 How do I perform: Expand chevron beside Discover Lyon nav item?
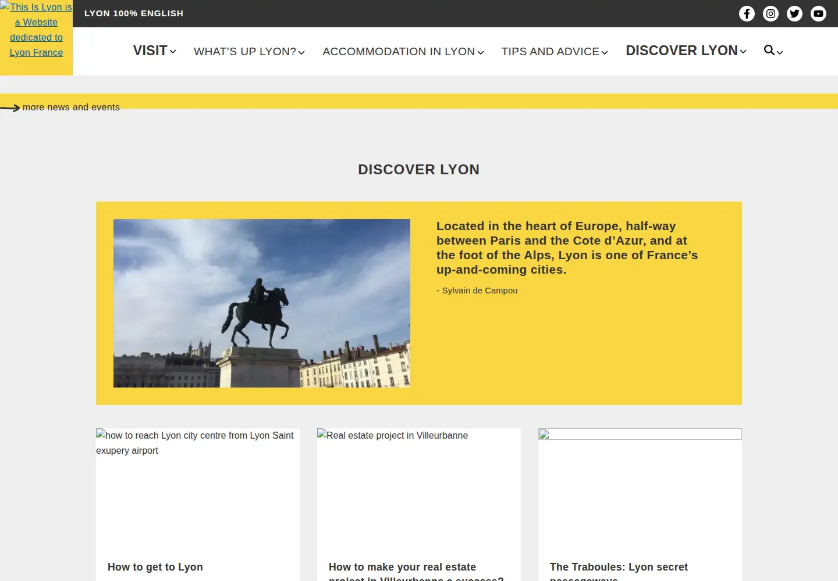tap(743, 52)
